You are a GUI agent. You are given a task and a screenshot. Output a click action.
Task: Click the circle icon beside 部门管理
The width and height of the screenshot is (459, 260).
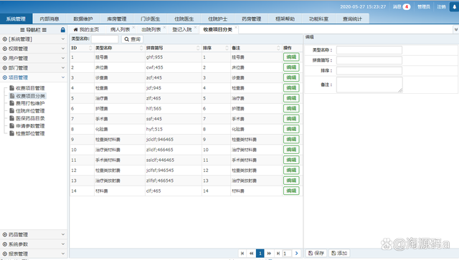pyautogui.click(x=5, y=68)
